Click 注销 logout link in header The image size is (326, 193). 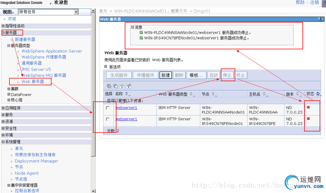click(x=314, y=2)
